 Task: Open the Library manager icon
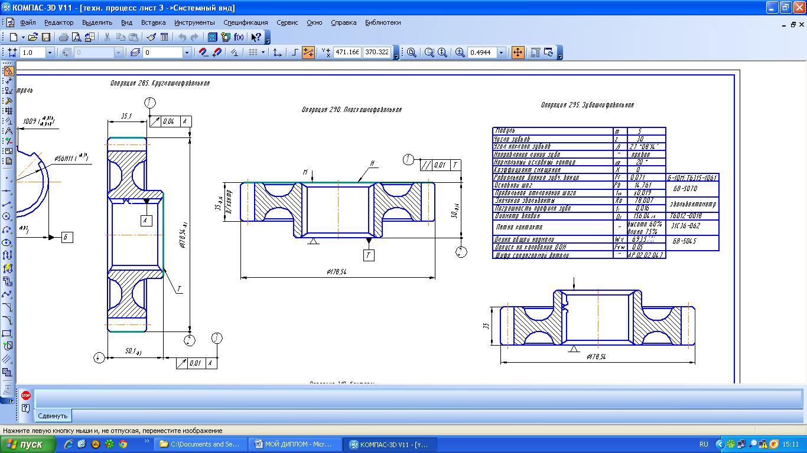(212, 37)
